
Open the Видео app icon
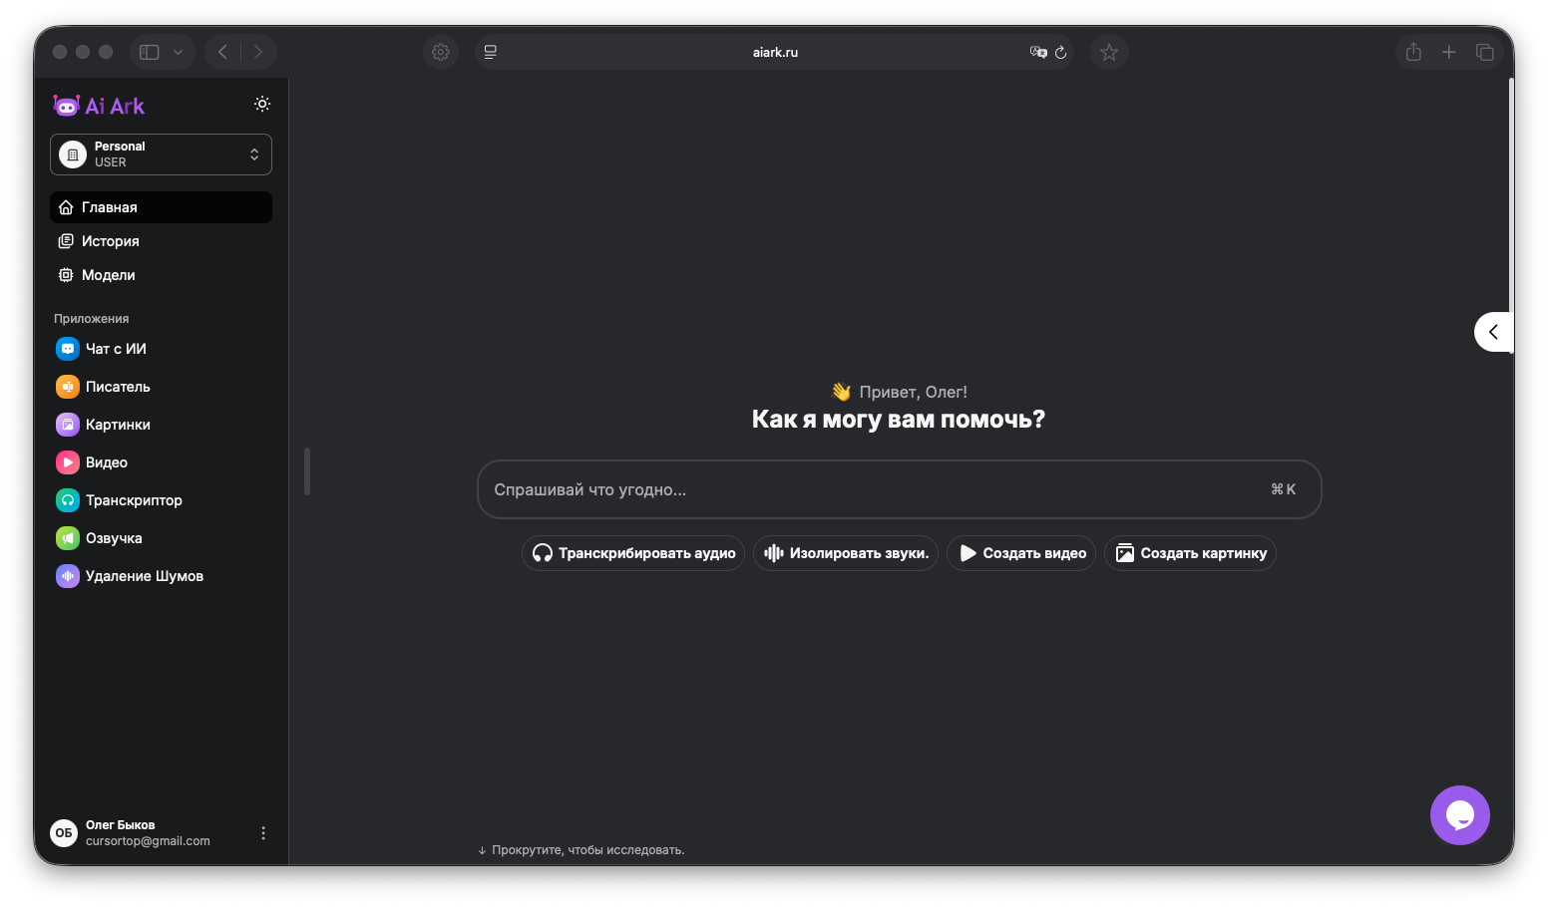coord(67,462)
